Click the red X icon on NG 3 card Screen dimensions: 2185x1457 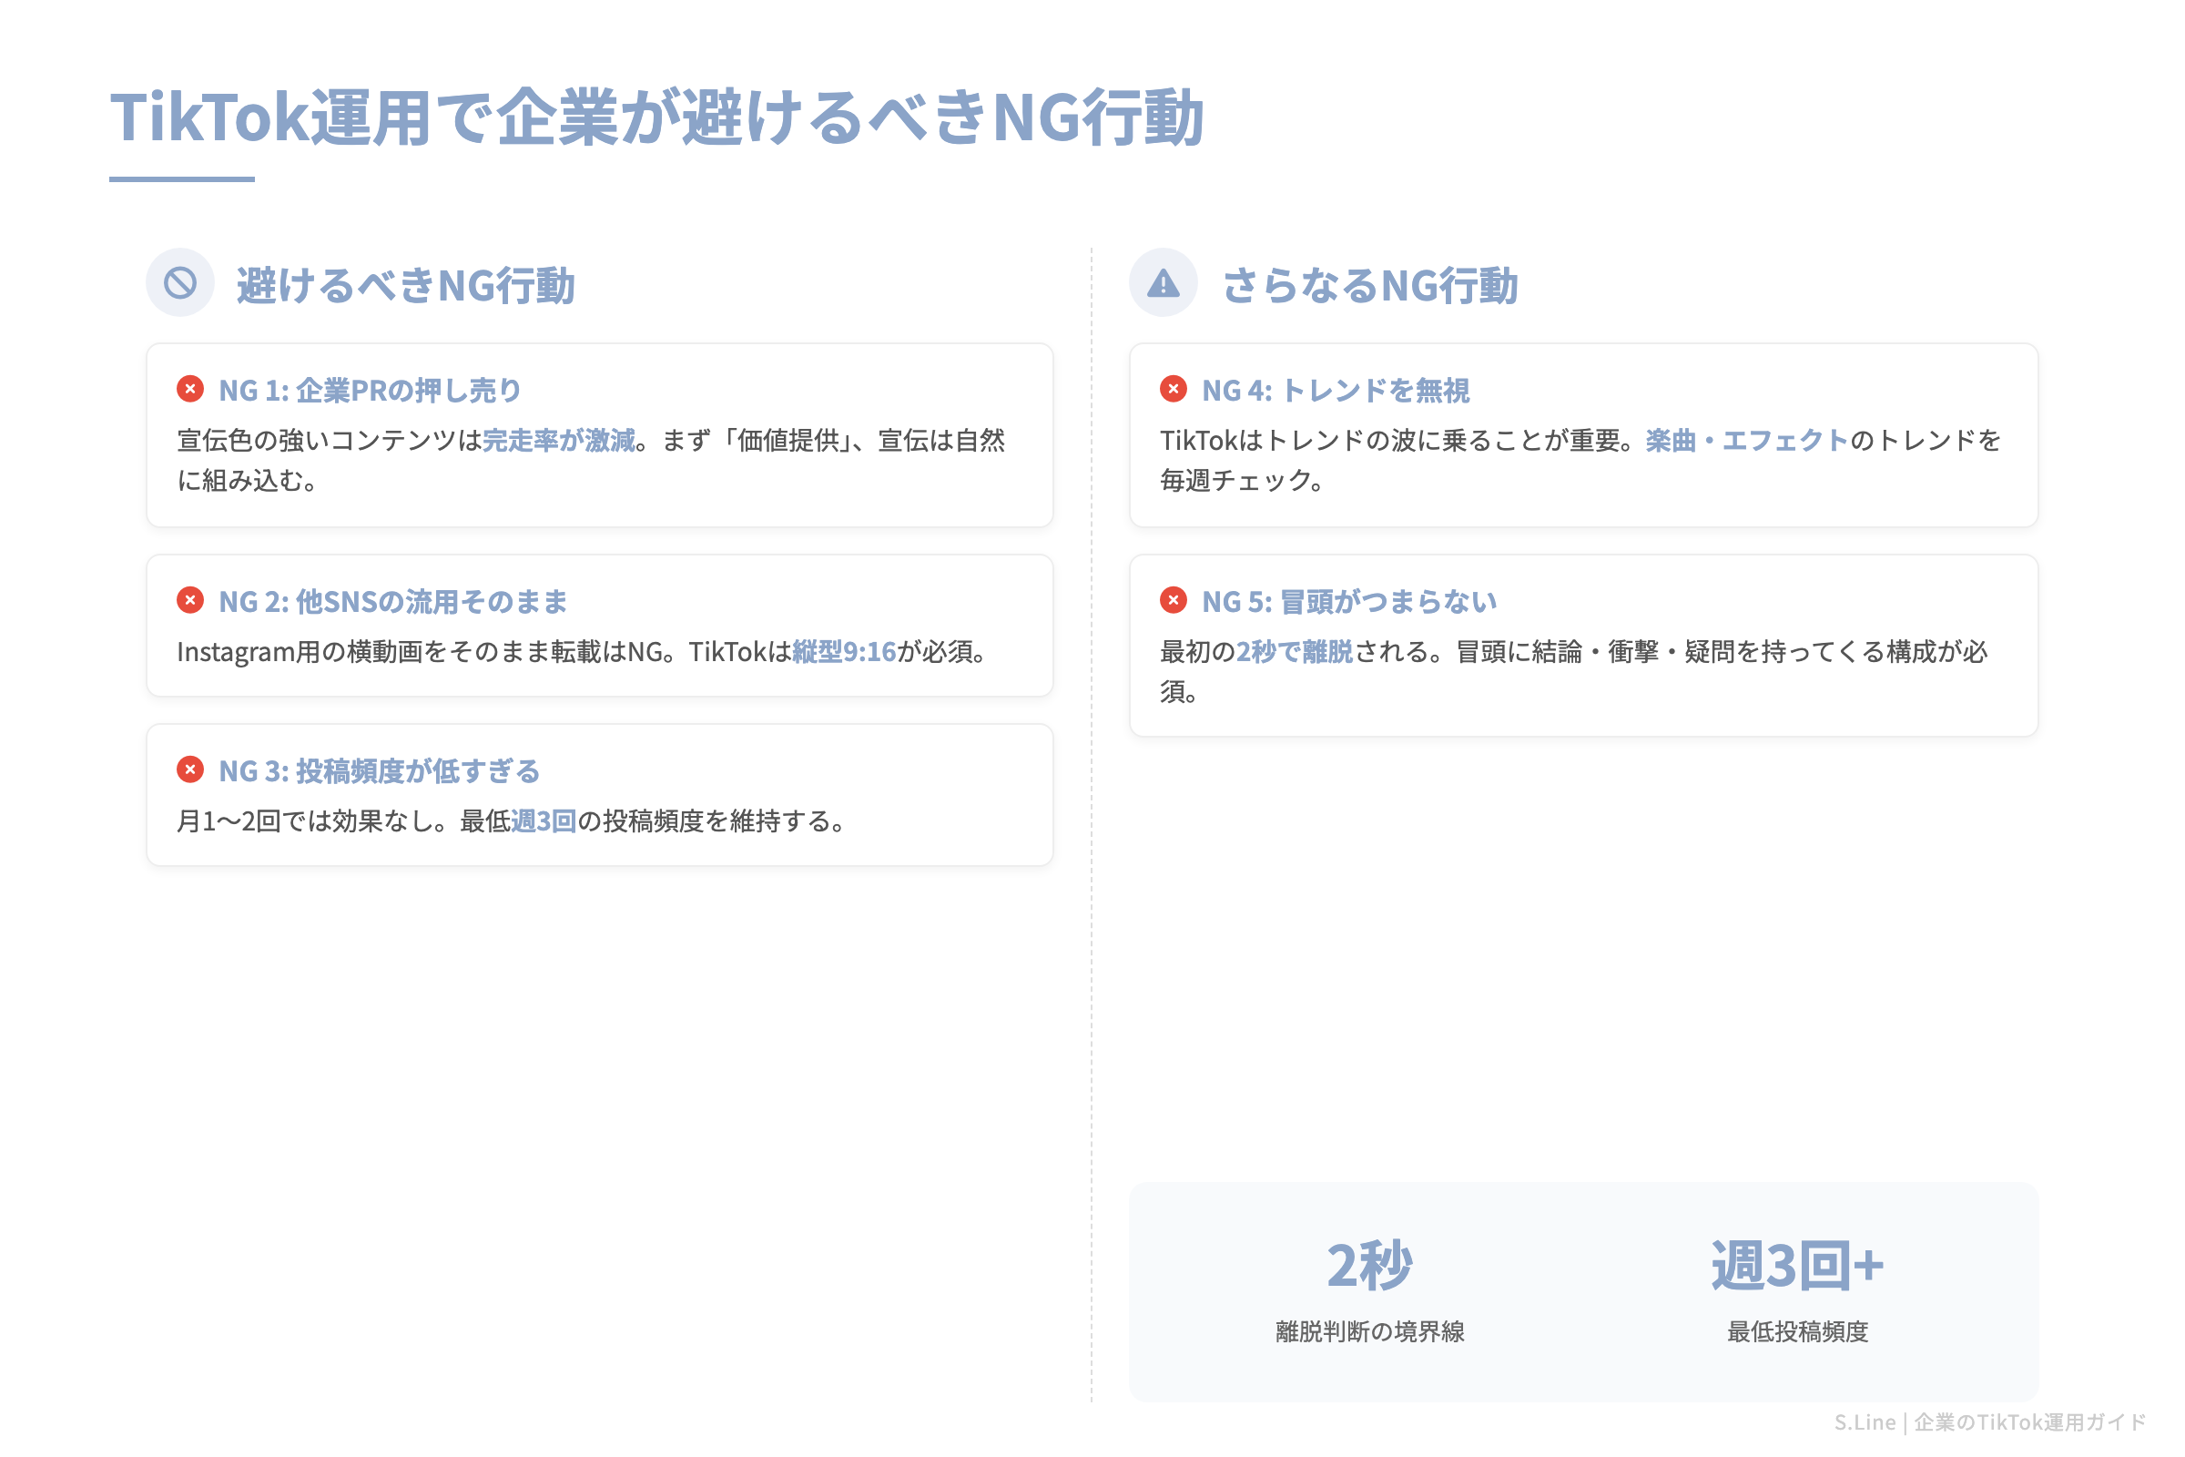[x=192, y=770]
